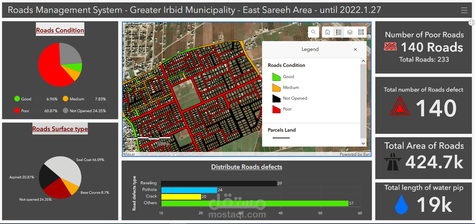Open the map layers panel
Image resolution: width=475 pixels, height=224 pixels.
click(350, 32)
